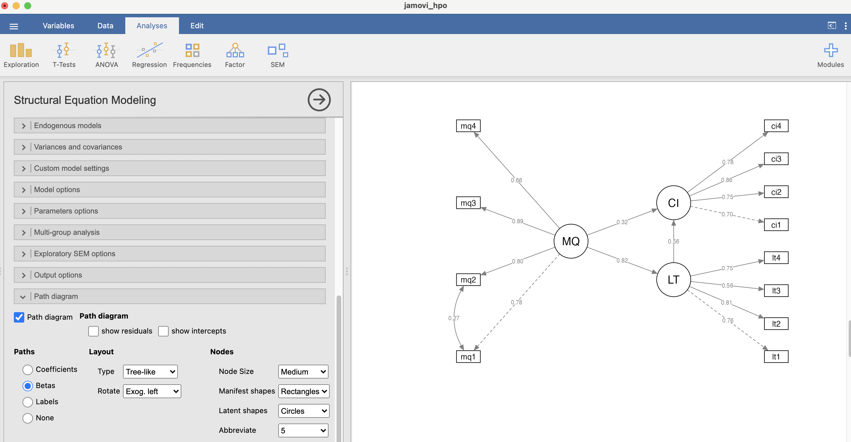Select the Coefficients radio button
This screenshot has width=851, height=442.
click(28, 370)
